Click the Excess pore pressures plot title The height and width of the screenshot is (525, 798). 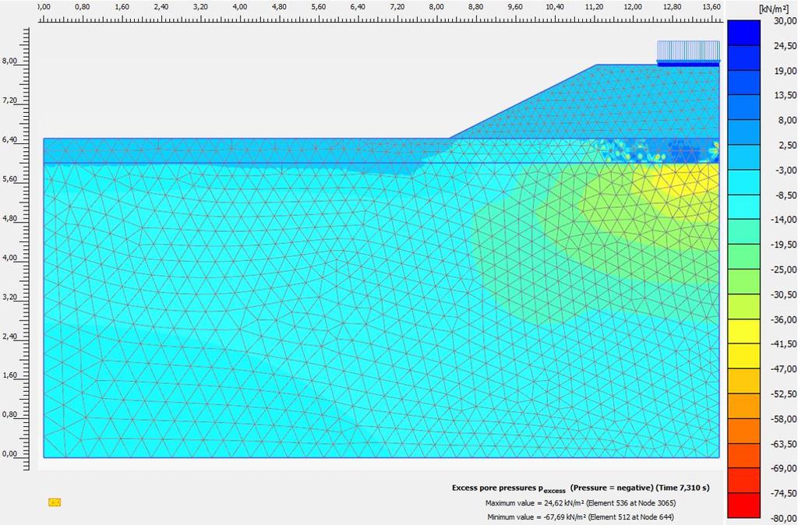(581, 488)
